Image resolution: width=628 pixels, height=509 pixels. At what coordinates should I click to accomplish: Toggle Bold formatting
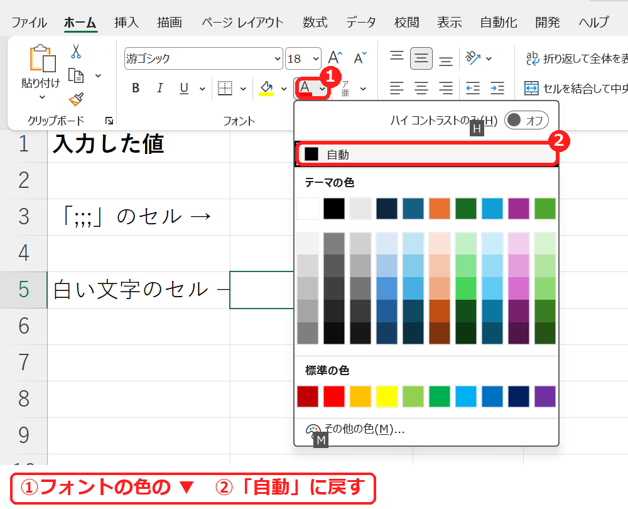point(136,88)
